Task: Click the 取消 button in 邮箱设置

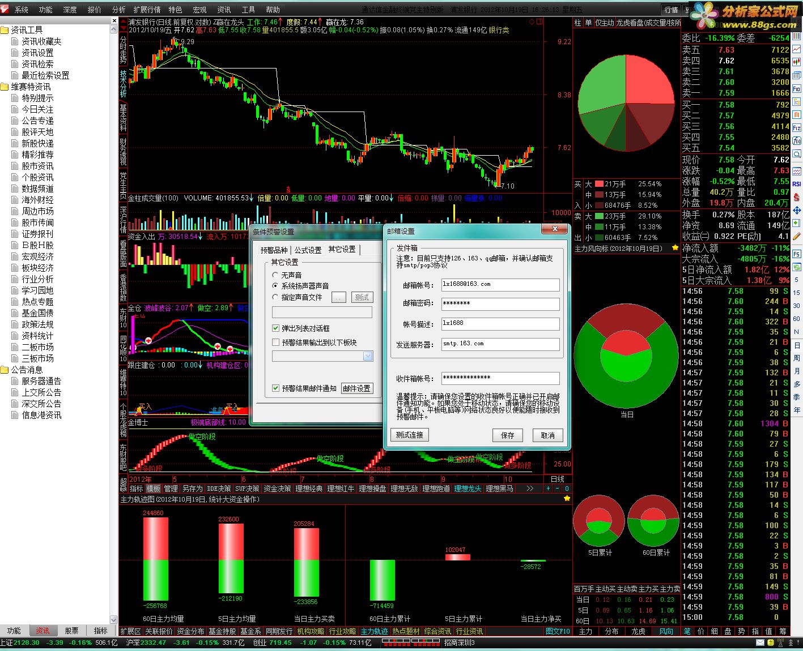Action: pyautogui.click(x=548, y=435)
